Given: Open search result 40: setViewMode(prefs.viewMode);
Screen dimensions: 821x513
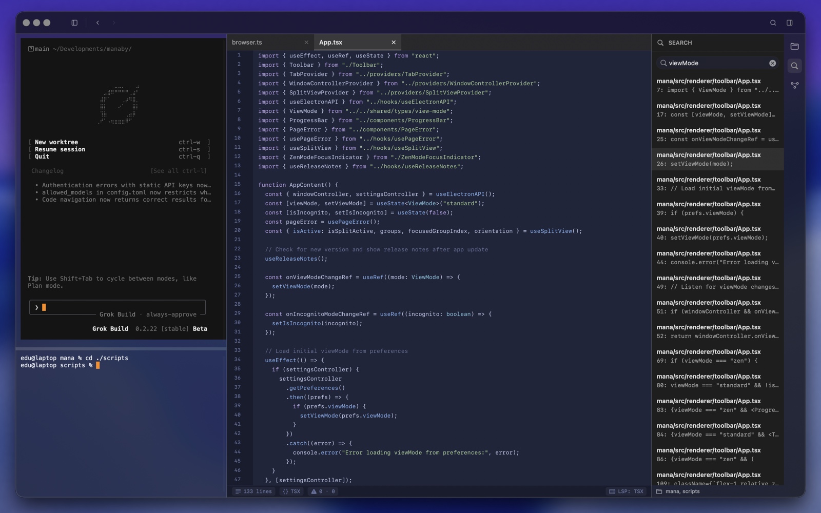Looking at the screenshot, I should pyautogui.click(x=717, y=233).
